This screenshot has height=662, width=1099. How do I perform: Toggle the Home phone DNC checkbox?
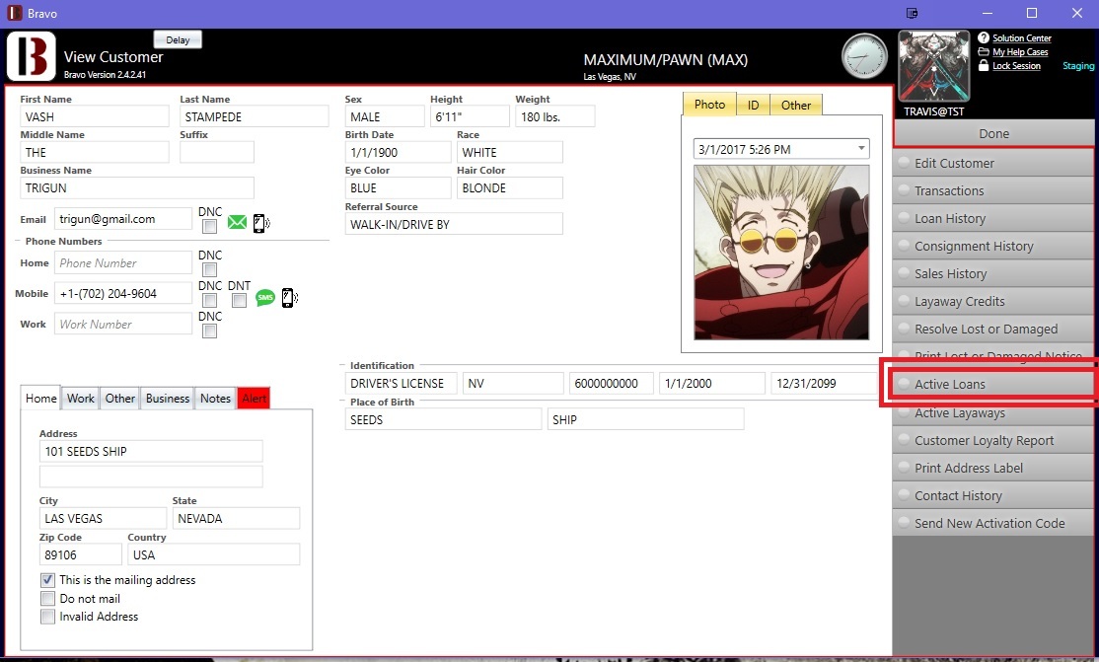(x=209, y=270)
